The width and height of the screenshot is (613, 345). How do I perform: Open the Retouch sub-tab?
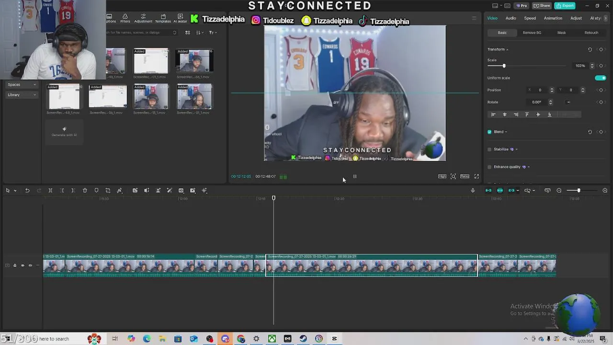[x=591, y=33]
